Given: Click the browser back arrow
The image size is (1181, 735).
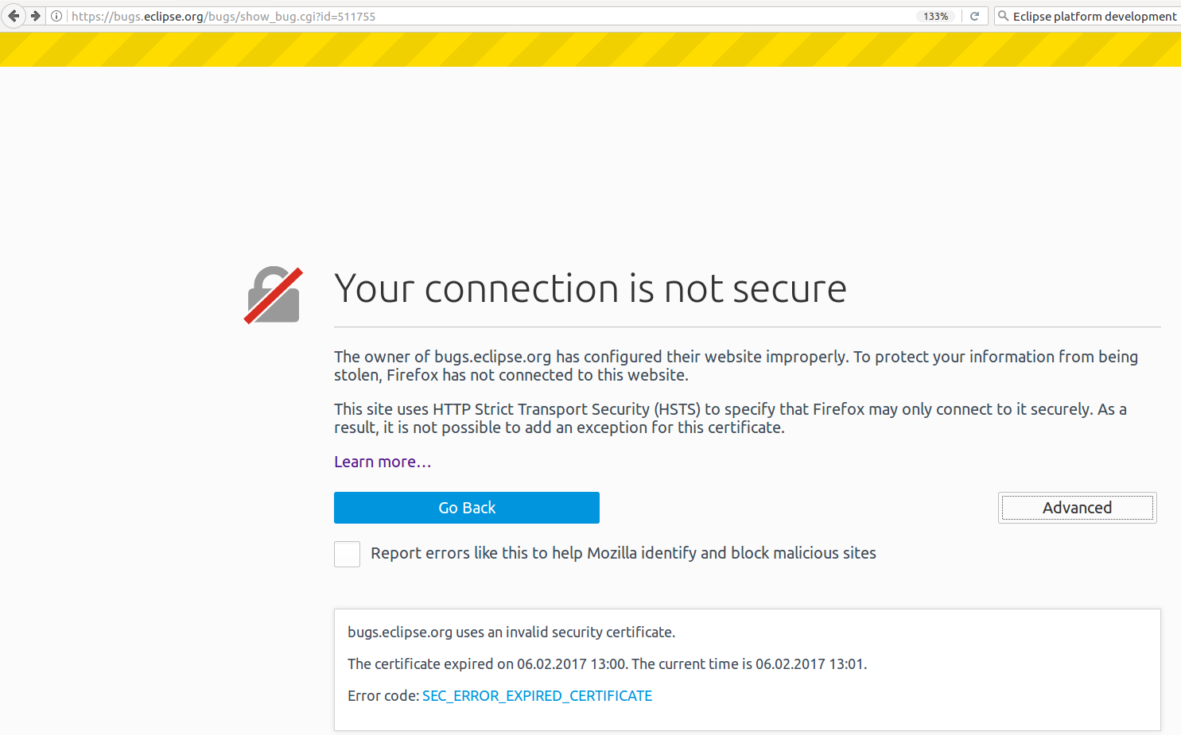Looking at the screenshot, I should 14,16.
